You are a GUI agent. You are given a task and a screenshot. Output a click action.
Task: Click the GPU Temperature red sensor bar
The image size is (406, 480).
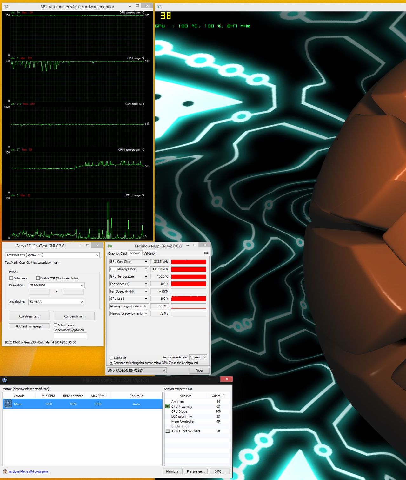pyautogui.click(x=189, y=277)
